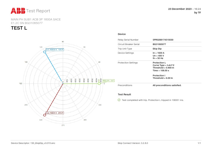
Task: Select the blue IL3 phasor endpoint circle
Action: [x=45, y=52]
